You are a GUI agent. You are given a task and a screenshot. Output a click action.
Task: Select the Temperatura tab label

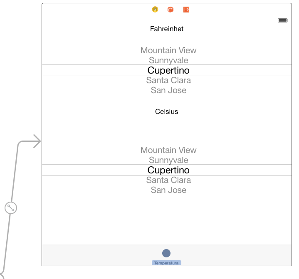(166, 263)
